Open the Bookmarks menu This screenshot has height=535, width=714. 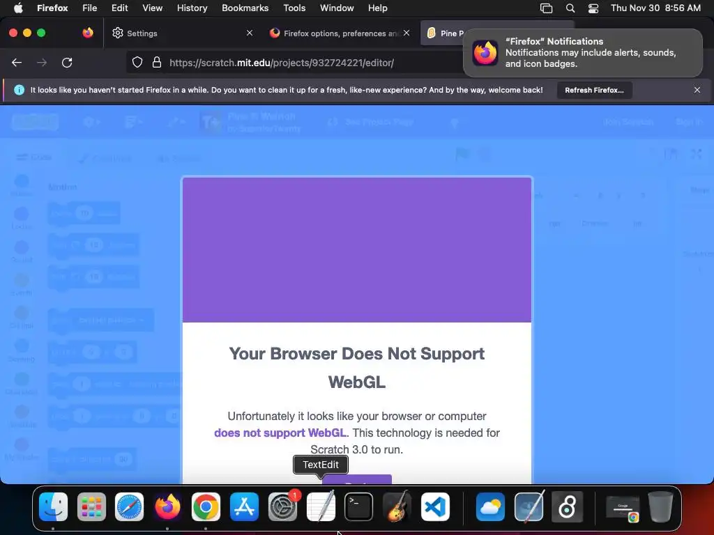point(245,8)
